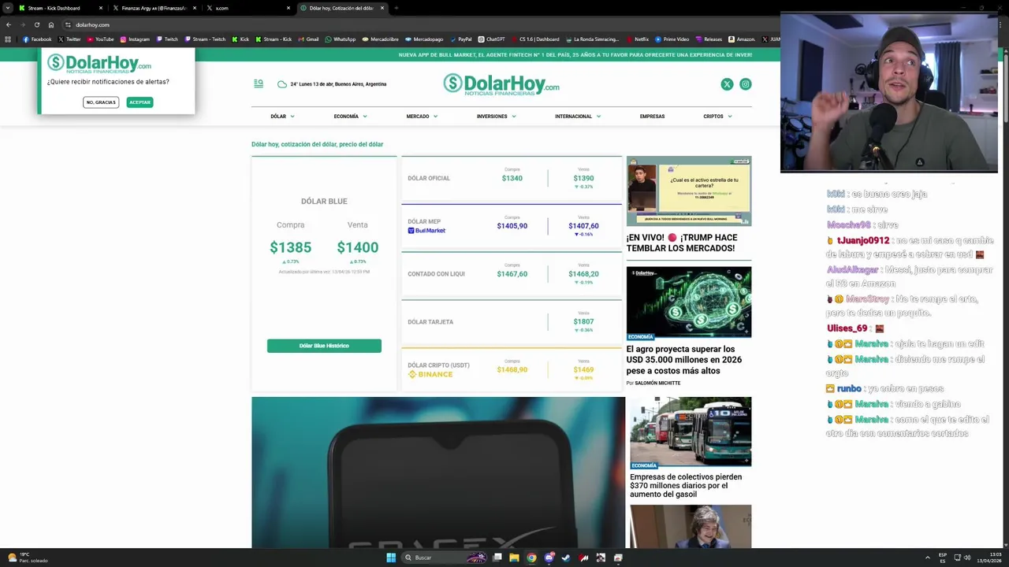This screenshot has width=1009, height=567.
Task: Open File Explorer from the taskbar
Action: tap(514, 558)
